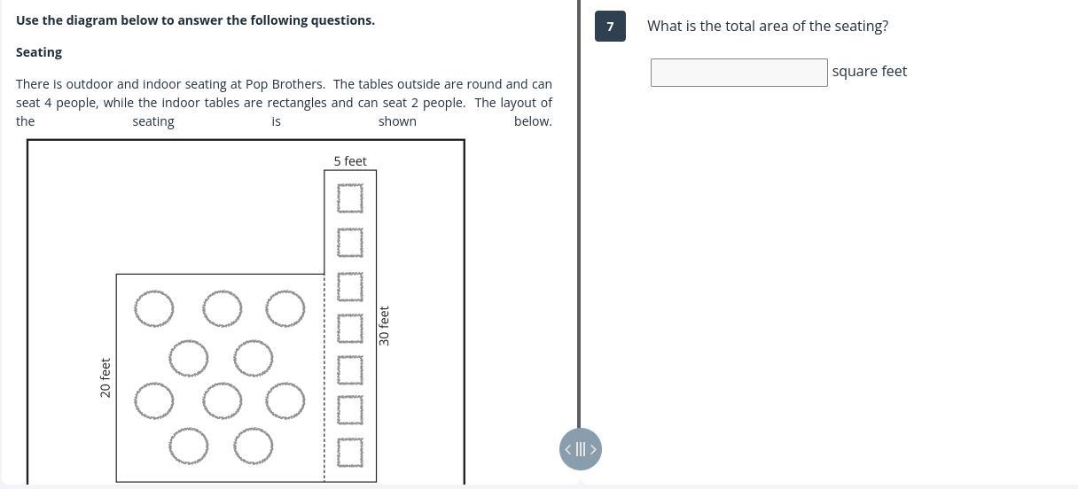1078x489 pixels.
Task: Click the right round table in bottom row
Action: pos(254,446)
